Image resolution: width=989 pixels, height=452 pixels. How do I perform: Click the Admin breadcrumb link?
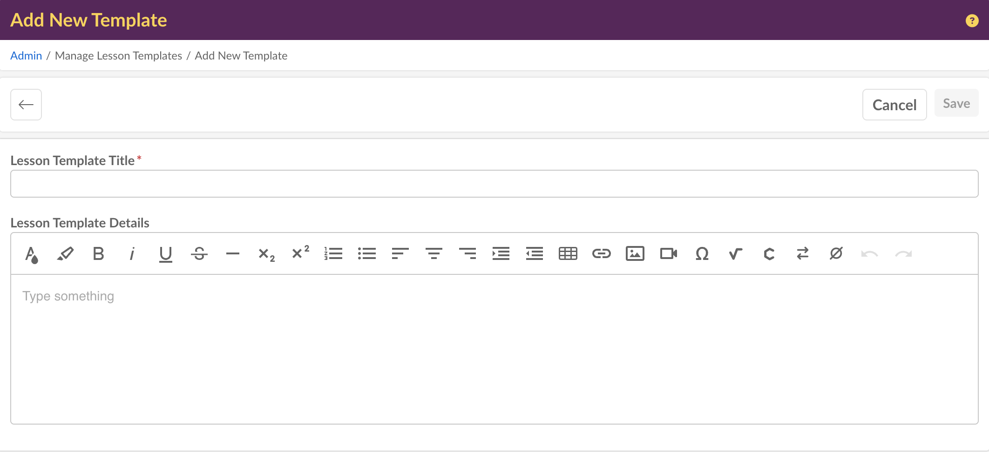tap(26, 56)
